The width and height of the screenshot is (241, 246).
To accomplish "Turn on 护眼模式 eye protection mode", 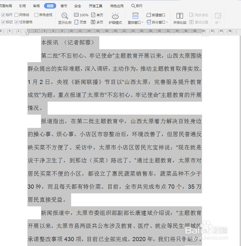I will [115, 19].
